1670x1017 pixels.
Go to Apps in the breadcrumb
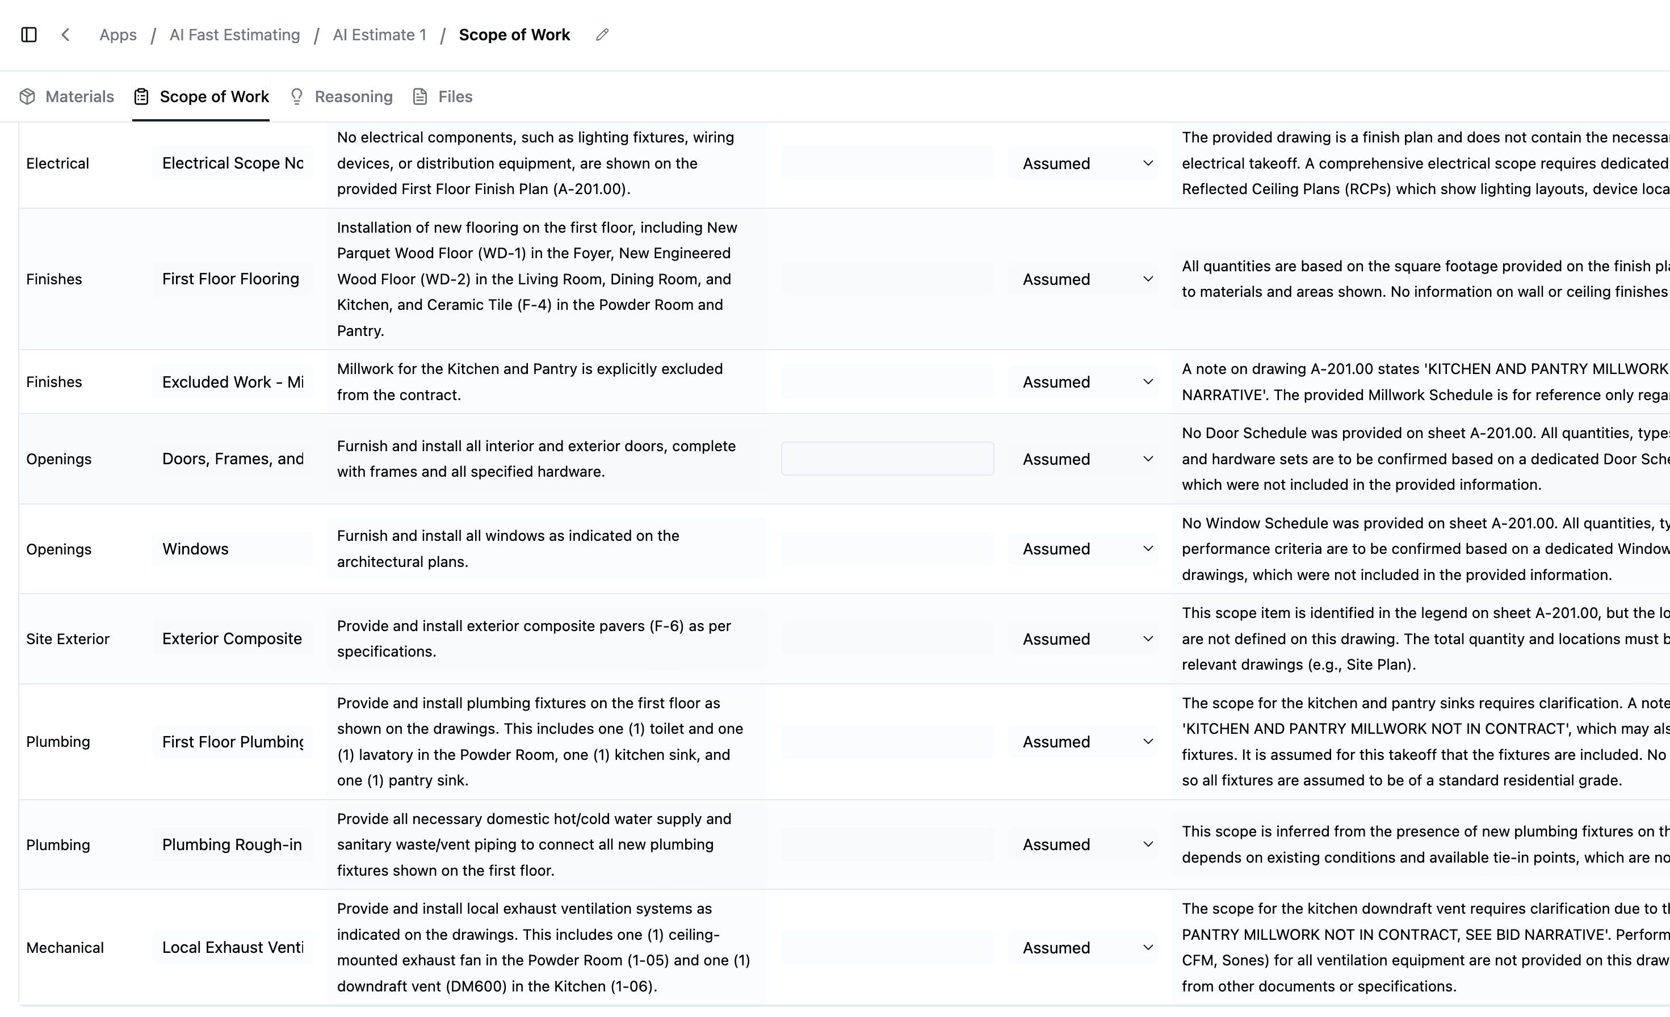118,35
